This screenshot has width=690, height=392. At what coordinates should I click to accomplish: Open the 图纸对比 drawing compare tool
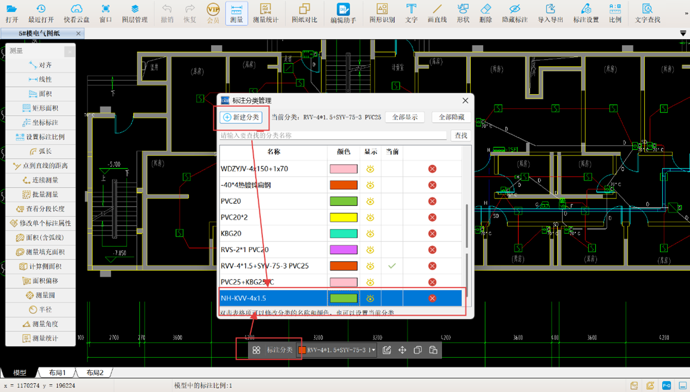(x=304, y=13)
